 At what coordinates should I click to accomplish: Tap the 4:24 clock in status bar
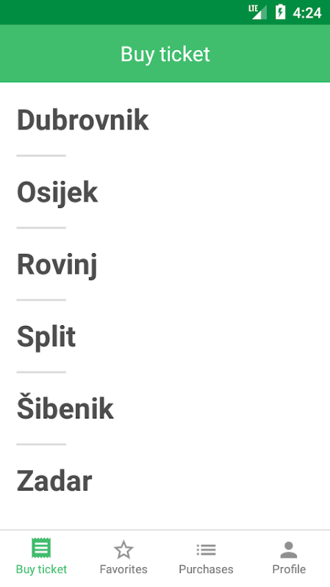coord(307,13)
